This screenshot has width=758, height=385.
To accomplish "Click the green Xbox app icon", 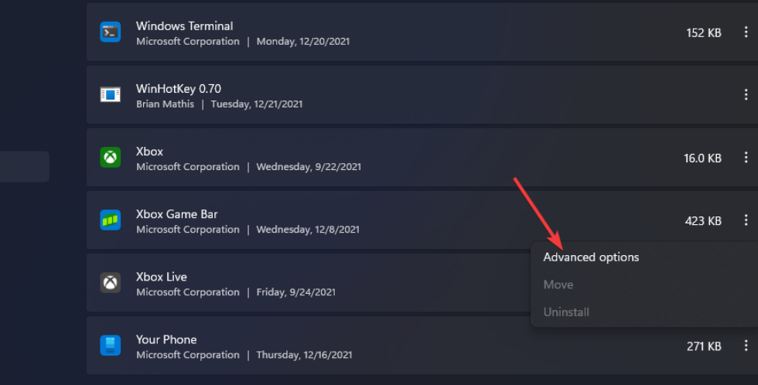I will 111,158.
